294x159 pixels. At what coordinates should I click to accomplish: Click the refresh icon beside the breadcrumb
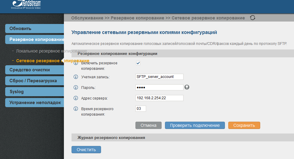coord(253,18)
